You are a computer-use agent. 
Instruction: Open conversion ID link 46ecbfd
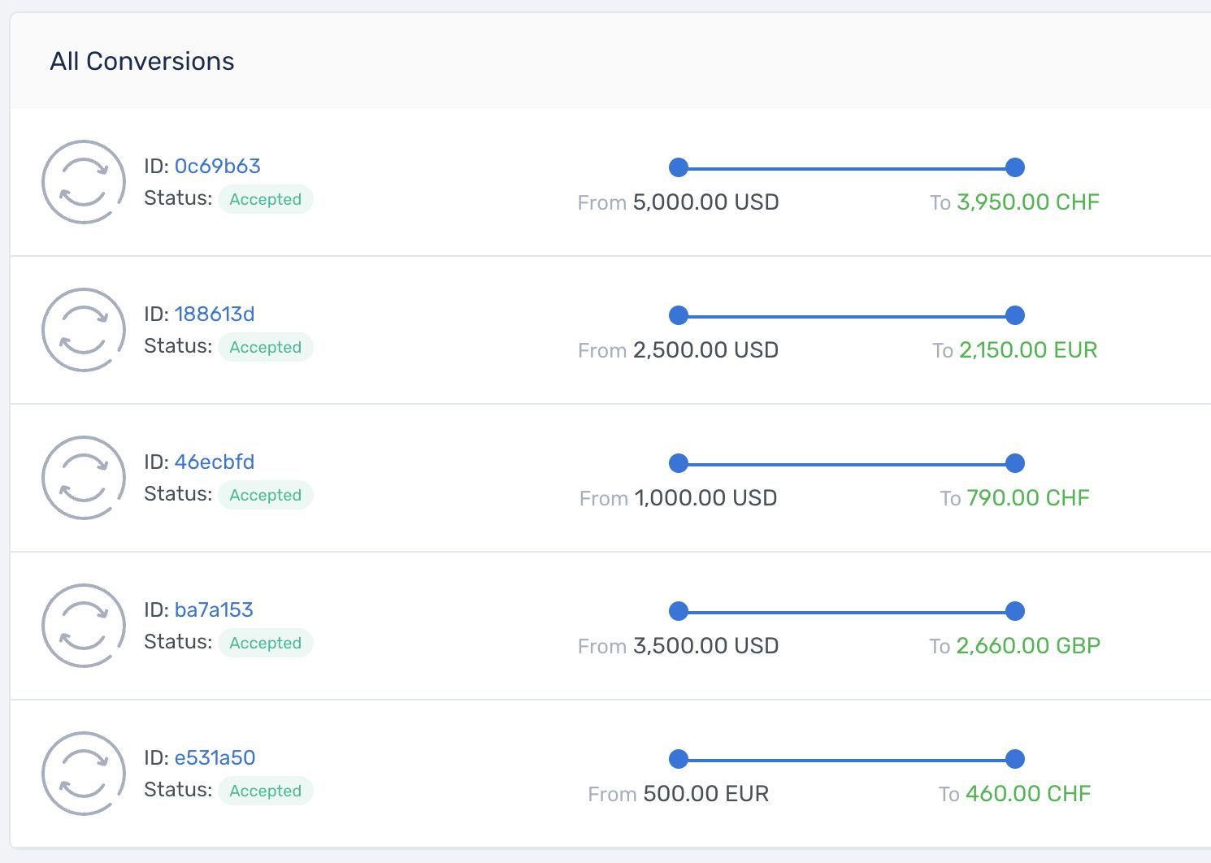[x=215, y=462]
